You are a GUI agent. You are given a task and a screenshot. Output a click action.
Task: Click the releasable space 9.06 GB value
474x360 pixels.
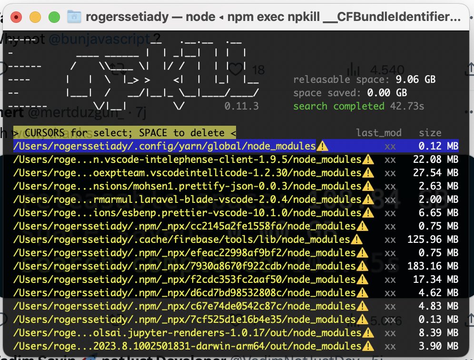pos(415,79)
